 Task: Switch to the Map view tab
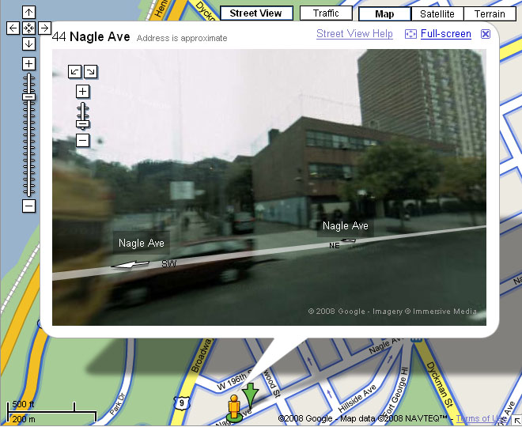(384, 14)
